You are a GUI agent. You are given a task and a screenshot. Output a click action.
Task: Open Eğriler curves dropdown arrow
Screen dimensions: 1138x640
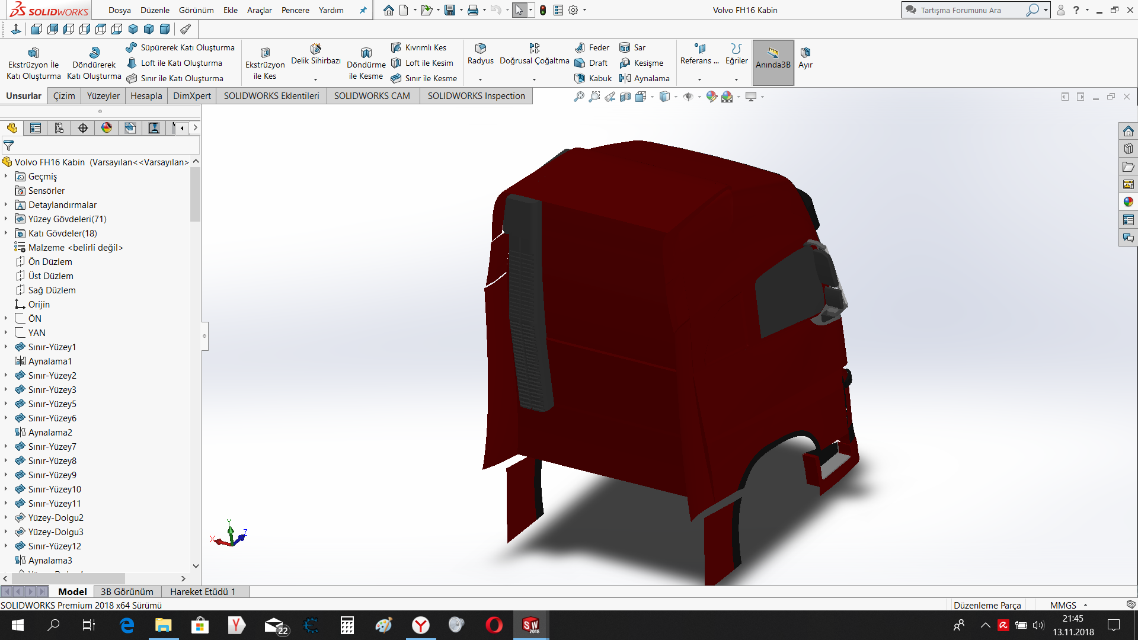[x=736, y=79]
